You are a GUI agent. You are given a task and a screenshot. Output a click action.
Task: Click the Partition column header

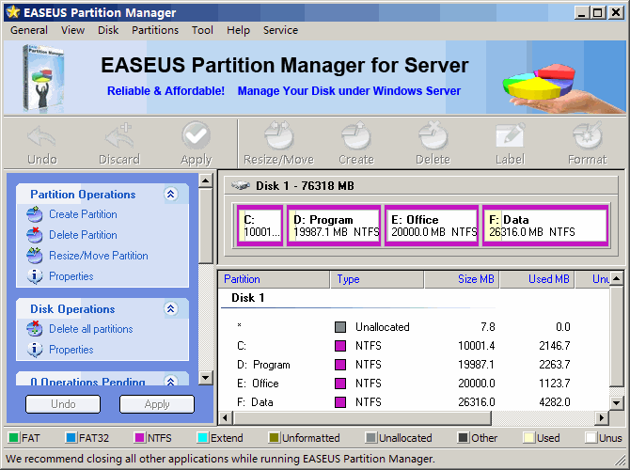[274, 279]
